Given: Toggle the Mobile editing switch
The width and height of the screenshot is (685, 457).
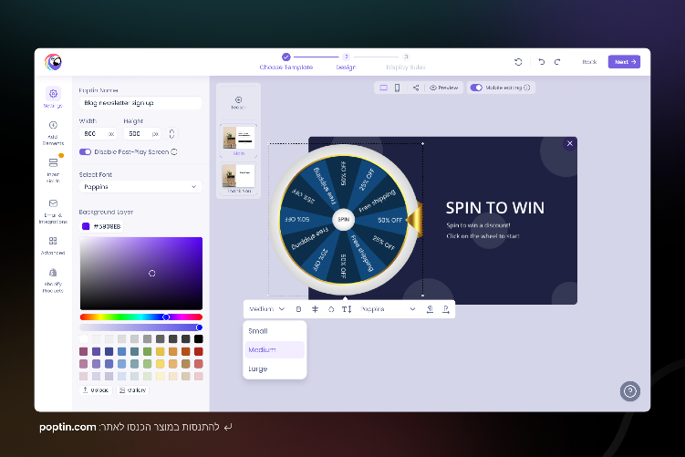Looking at the screenshot, I should tap(475, 88).
